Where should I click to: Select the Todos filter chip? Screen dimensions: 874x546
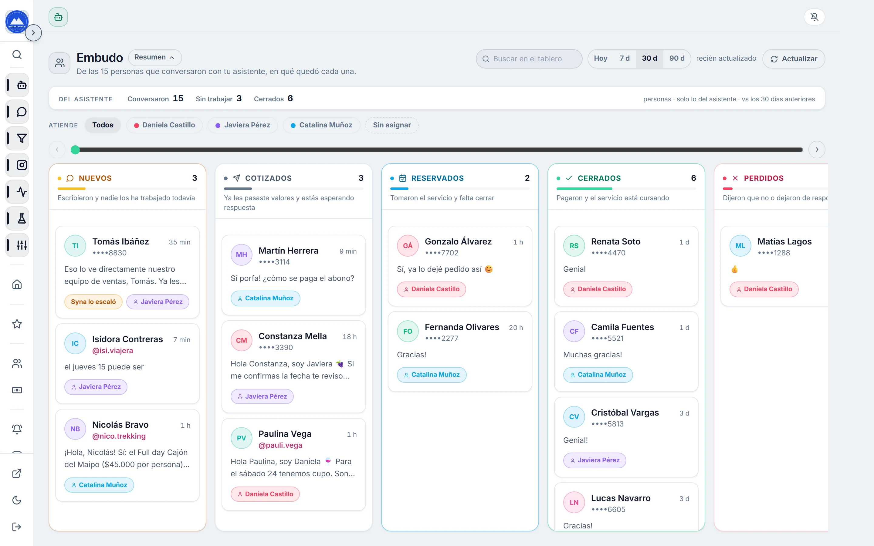pyautogui.click(x=103, y=125)
